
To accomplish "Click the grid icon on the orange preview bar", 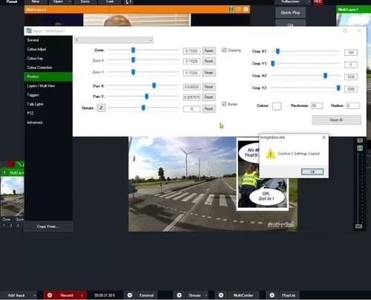I will point(232,10).
